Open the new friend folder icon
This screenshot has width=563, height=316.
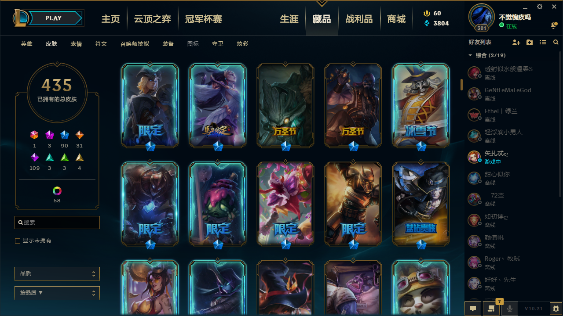click(x=530, y=42)
